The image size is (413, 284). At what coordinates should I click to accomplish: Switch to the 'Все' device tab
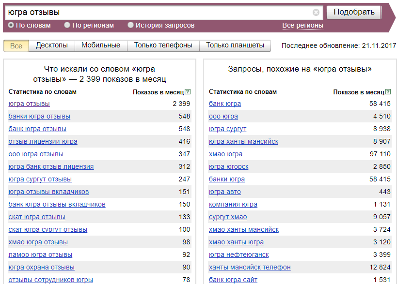16,46
